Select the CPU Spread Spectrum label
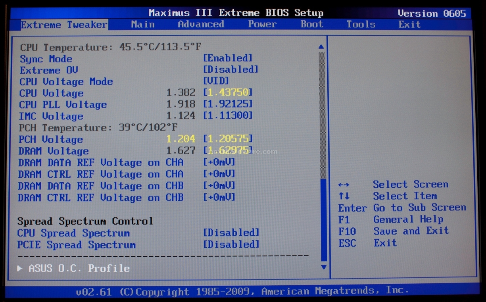Image resolution: width=486 pixels, height=302 pixels. pos(73,233)
